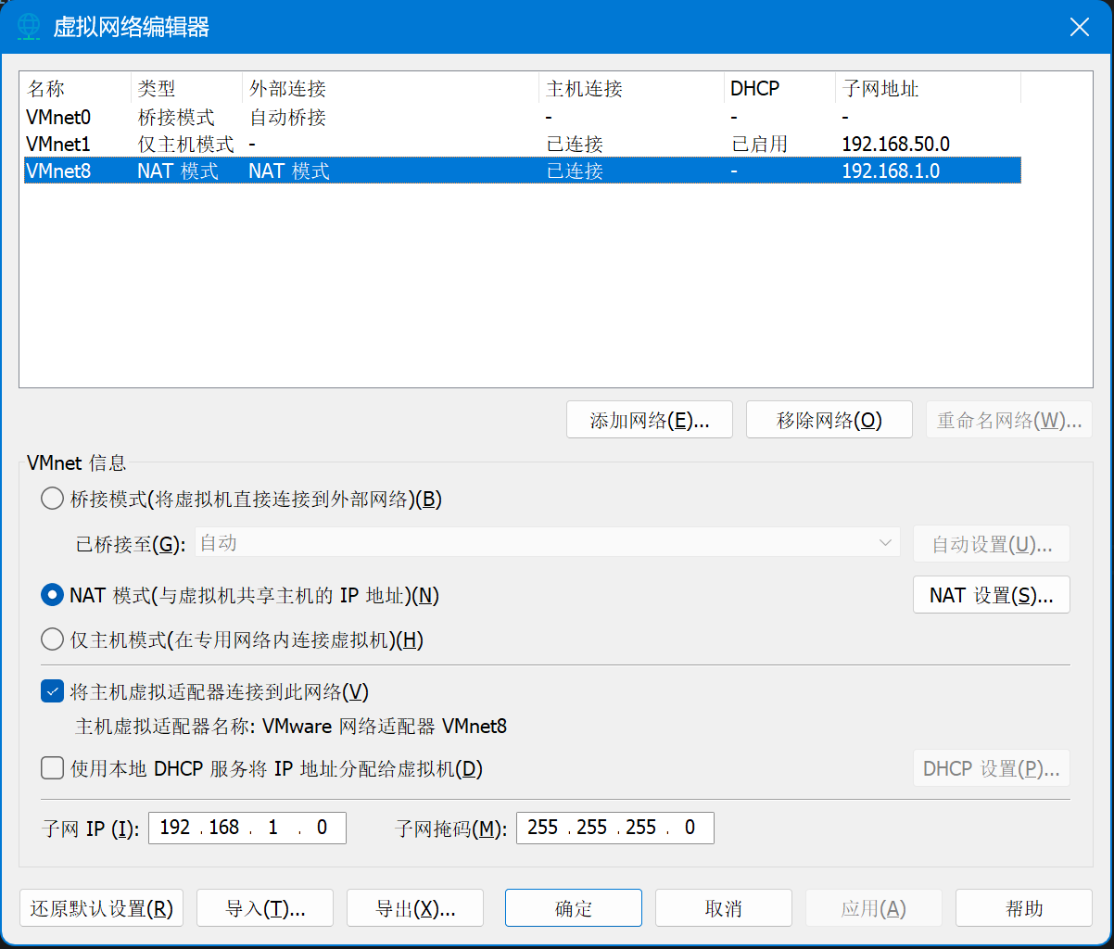
Task: Open NAT 设置 configuration
Action: tap(991, 594)
